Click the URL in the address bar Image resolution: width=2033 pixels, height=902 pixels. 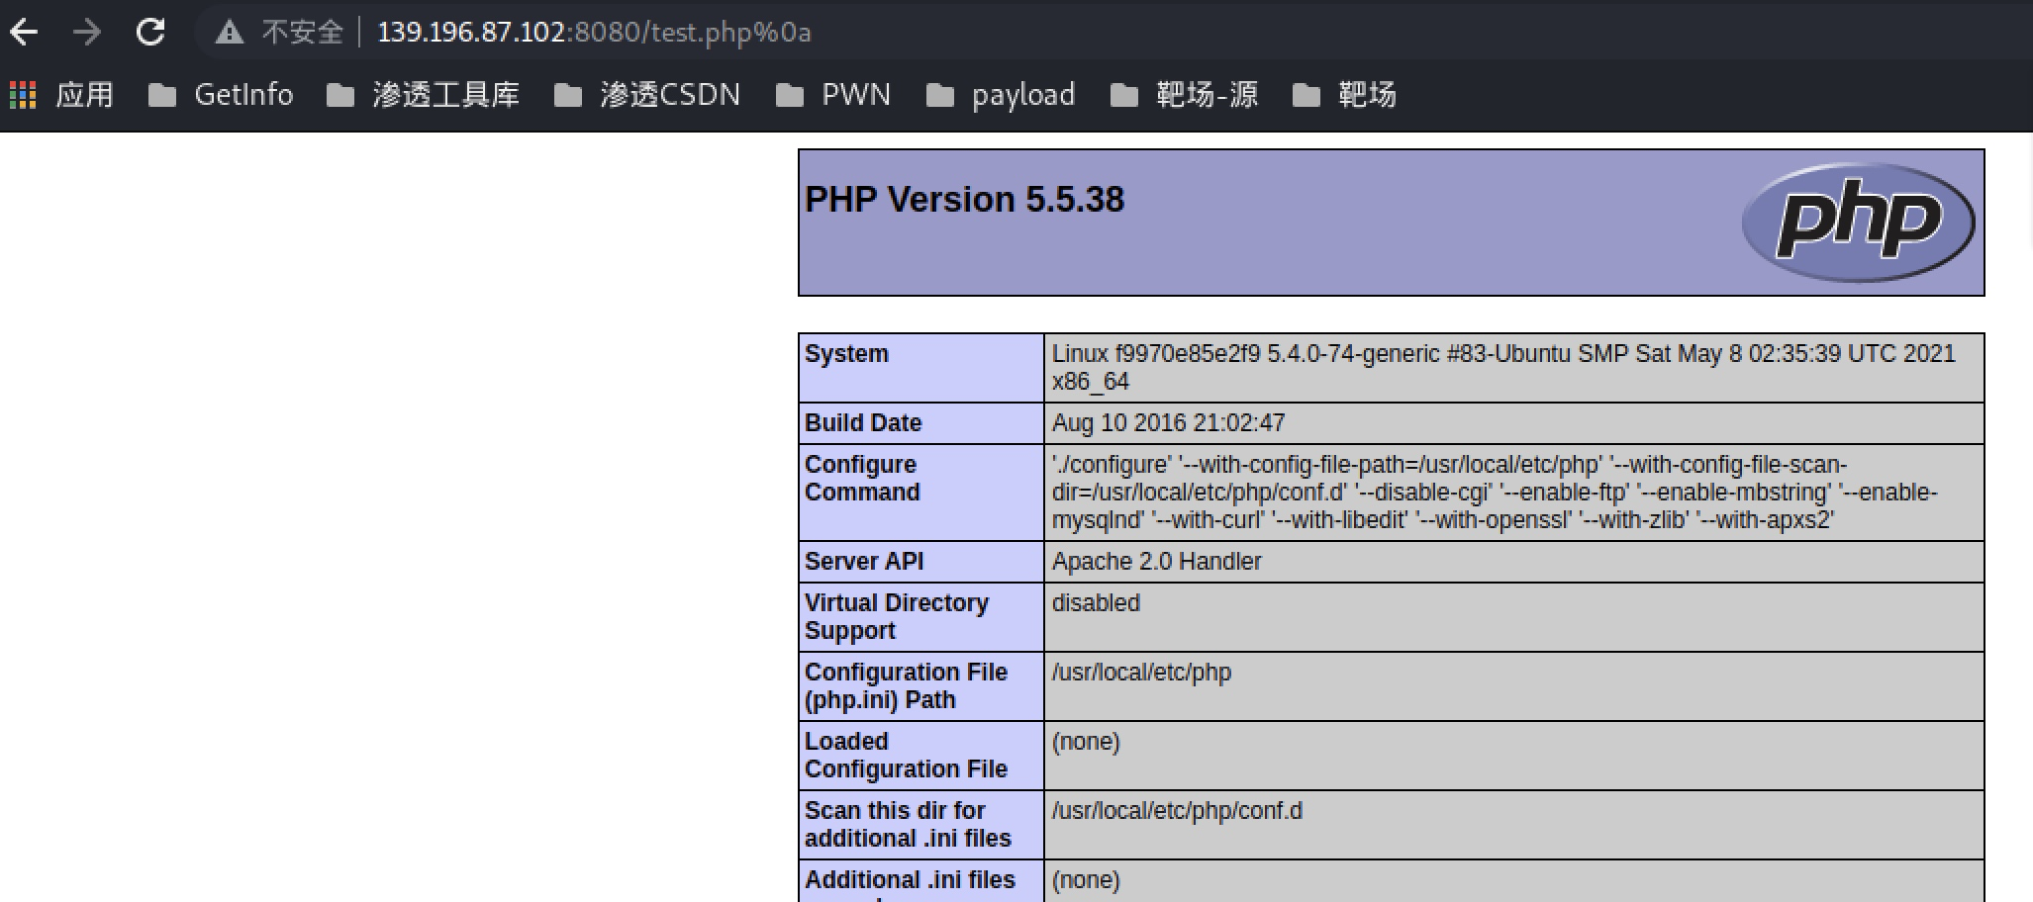point(594,33)
